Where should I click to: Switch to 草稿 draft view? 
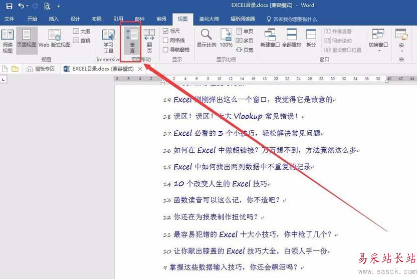click(x=82, y=41)
